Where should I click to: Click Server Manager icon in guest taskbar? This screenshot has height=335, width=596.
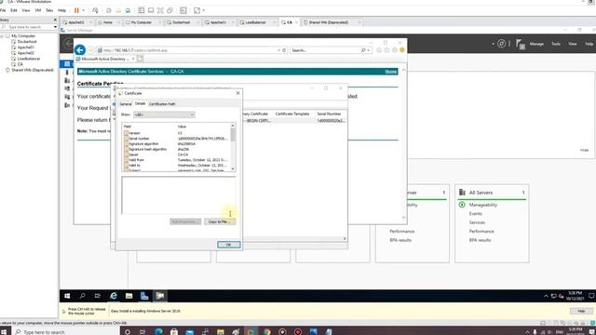144,296
